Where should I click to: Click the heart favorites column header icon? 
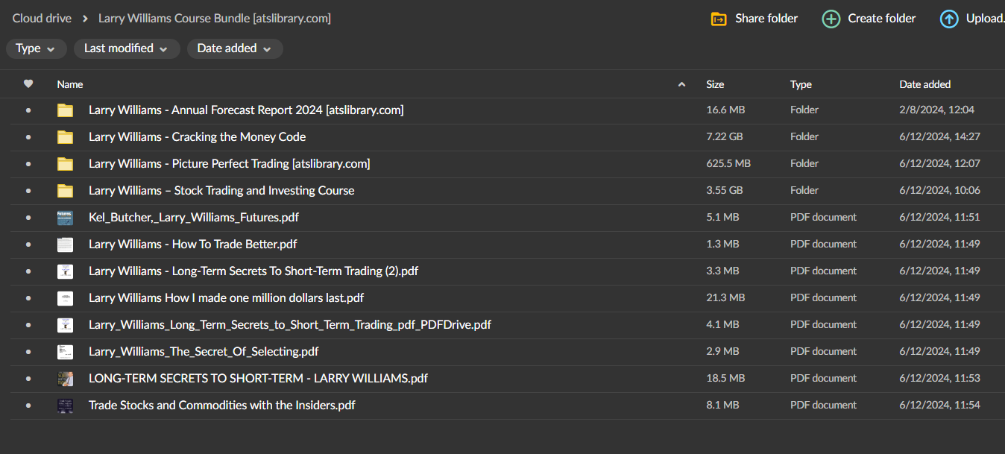pyautogui.click(x=28, y=84)
